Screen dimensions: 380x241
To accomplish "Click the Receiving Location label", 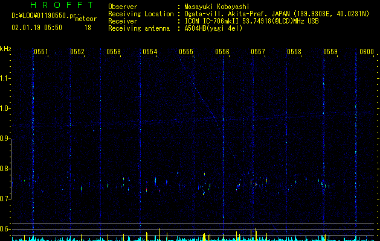I will [x=141, y=14].
